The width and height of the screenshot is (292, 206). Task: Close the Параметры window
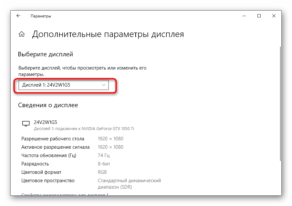(x=274, y=16)
